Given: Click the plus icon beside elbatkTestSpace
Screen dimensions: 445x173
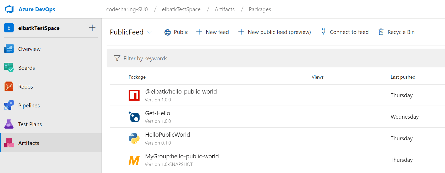Looking at the screenshot, I should click(x=92, y=28).
